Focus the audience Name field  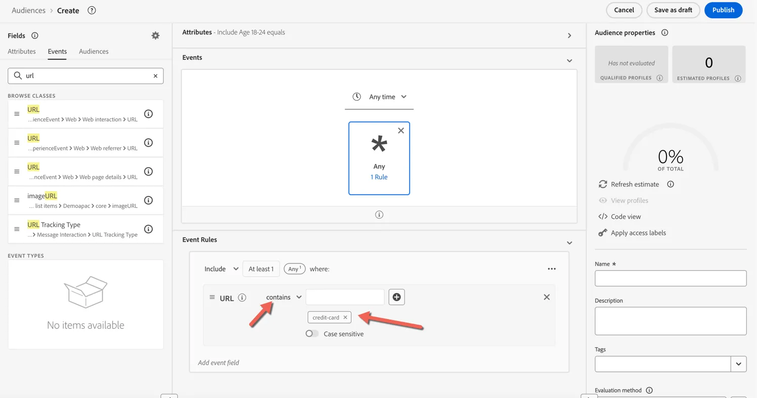pos(670,278)
